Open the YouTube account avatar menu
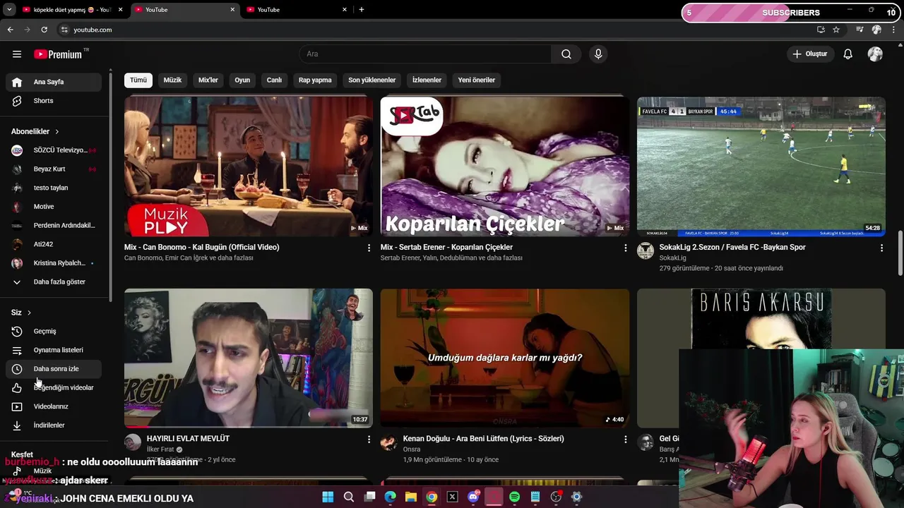904x508 pixels. coord(875,54)
